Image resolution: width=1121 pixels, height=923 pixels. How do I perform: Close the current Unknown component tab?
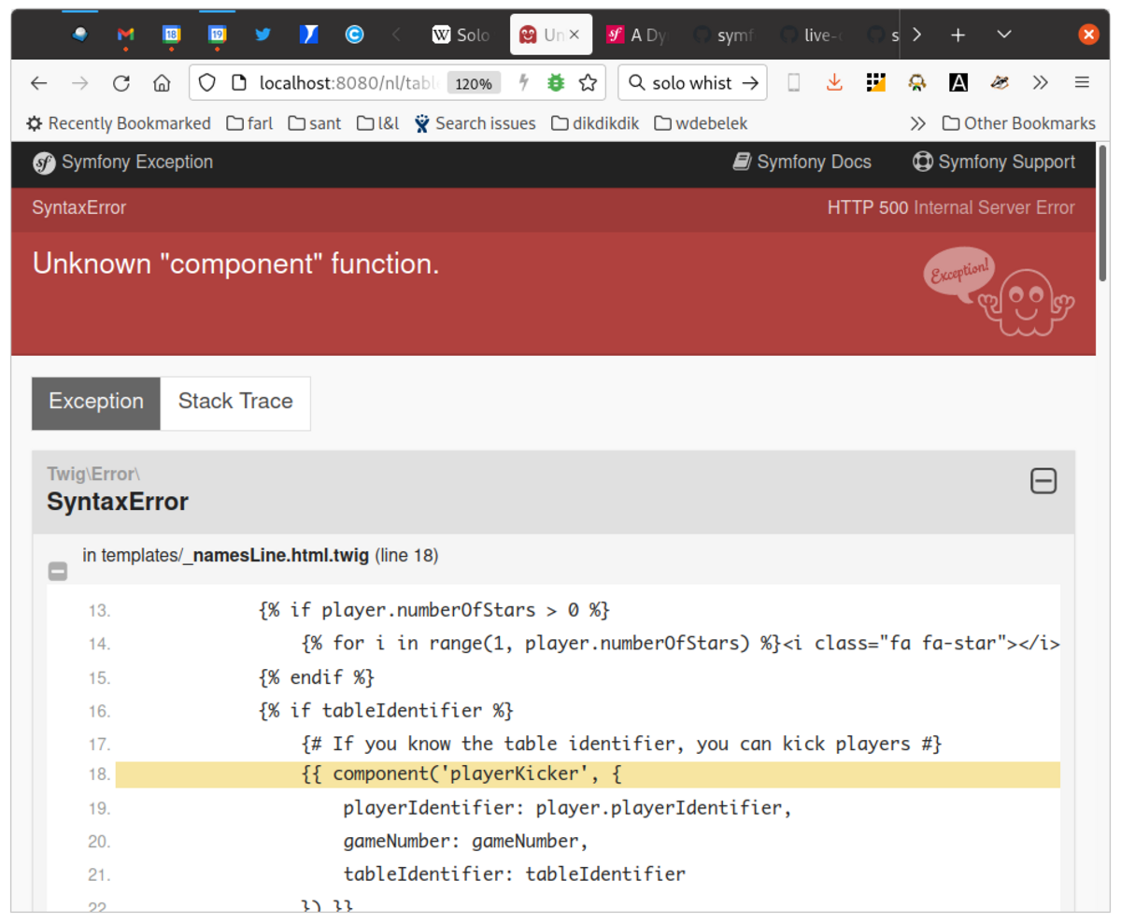point(575,35)
